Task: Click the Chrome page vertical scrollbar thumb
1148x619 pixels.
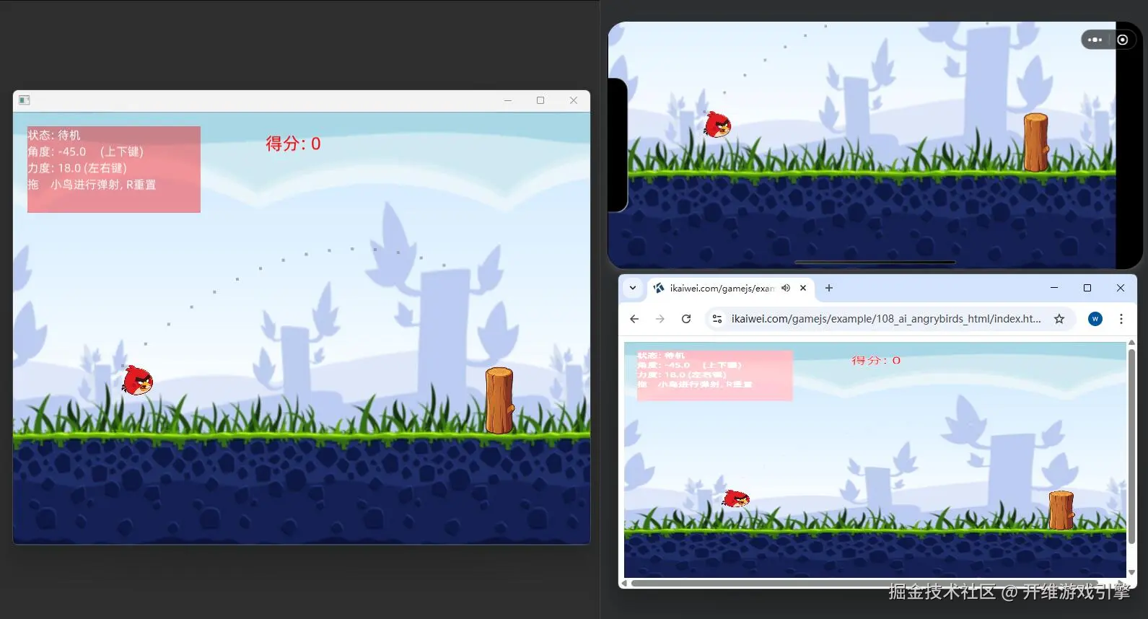Action: (1131, 447)
